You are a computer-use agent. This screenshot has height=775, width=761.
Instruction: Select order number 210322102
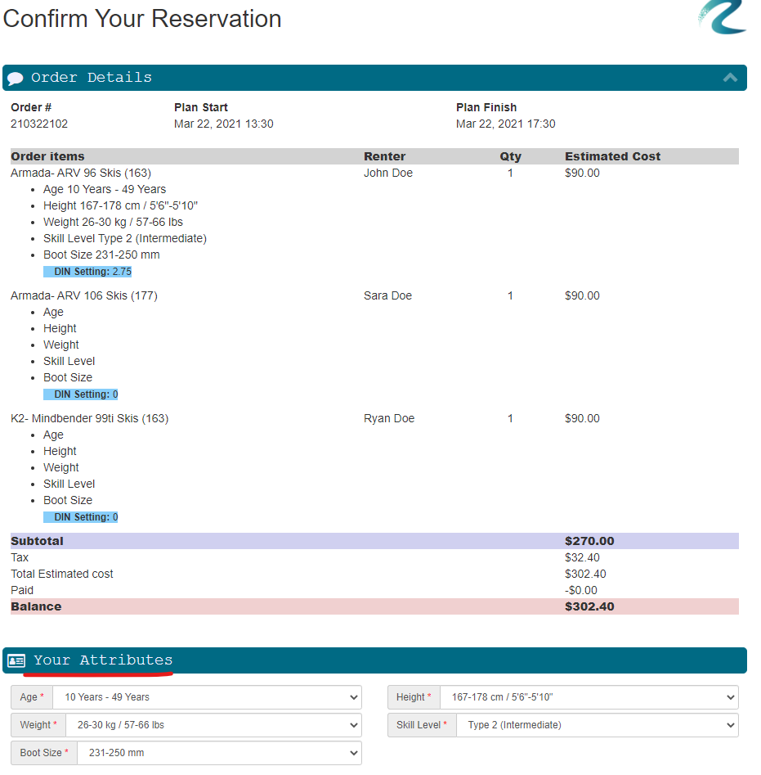tap(39, 124)
